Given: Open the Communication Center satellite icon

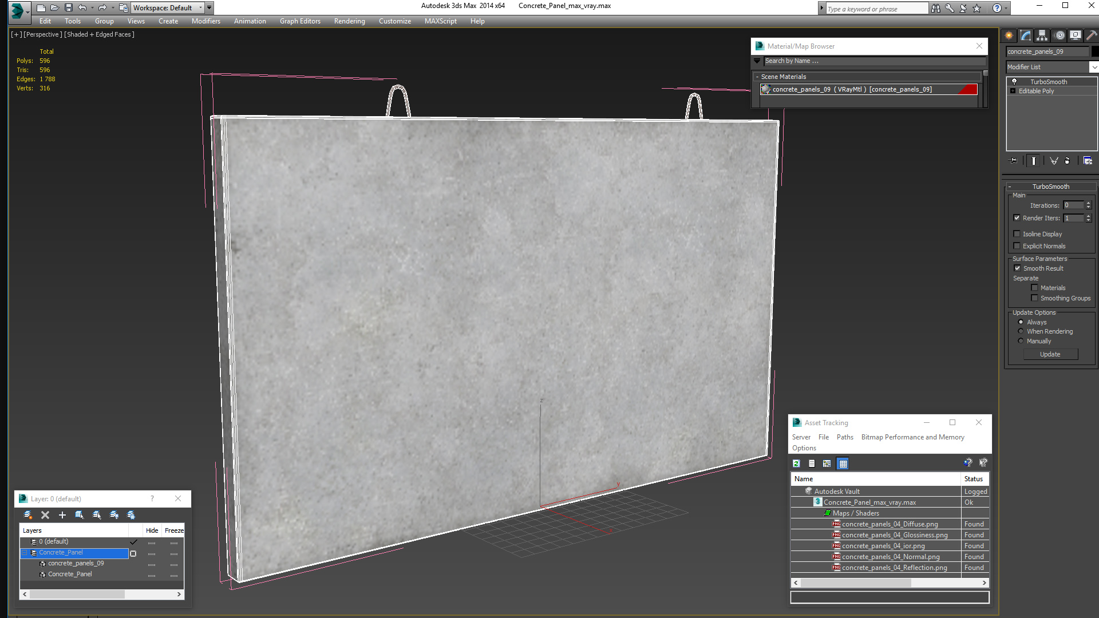Looking at the screenshot, I should 963,8.
